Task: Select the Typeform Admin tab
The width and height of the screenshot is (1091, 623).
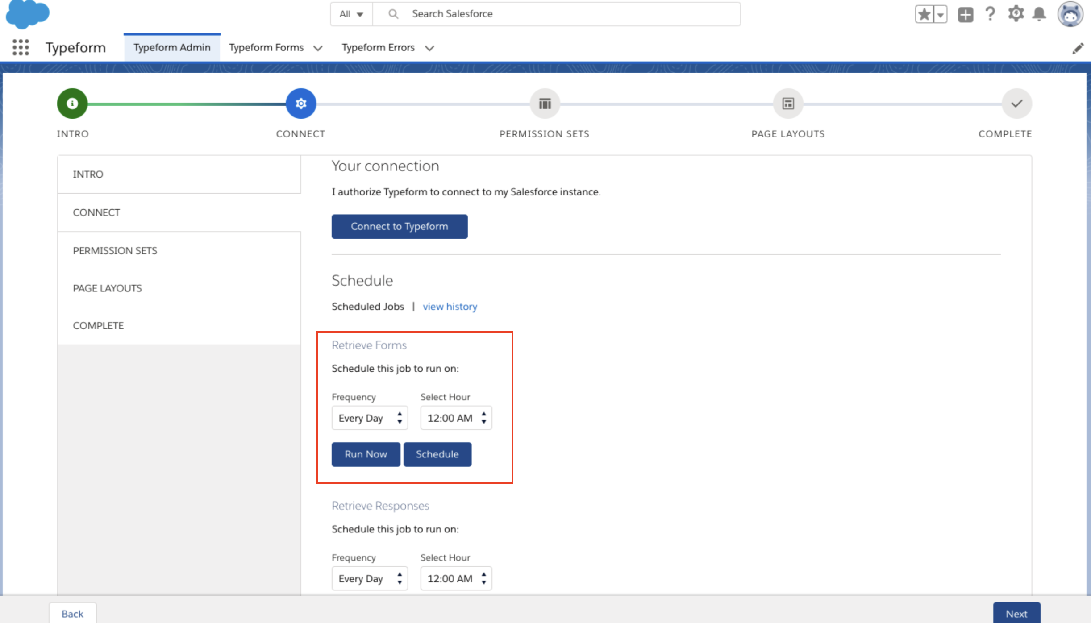Action: (x=172, y=47)
